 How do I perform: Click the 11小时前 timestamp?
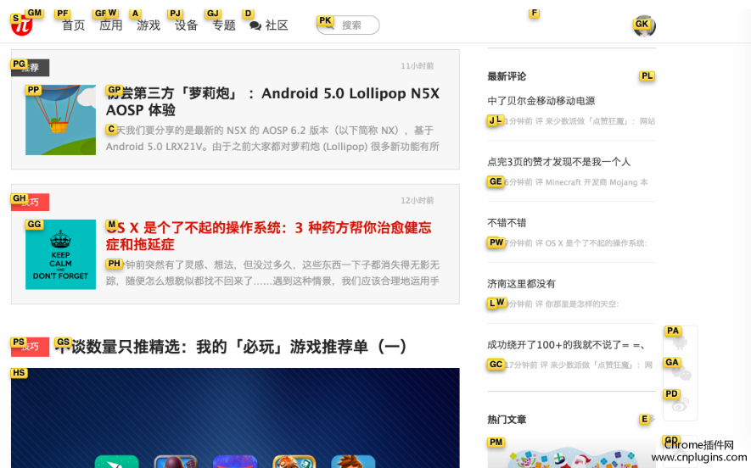tap(418, 66)
